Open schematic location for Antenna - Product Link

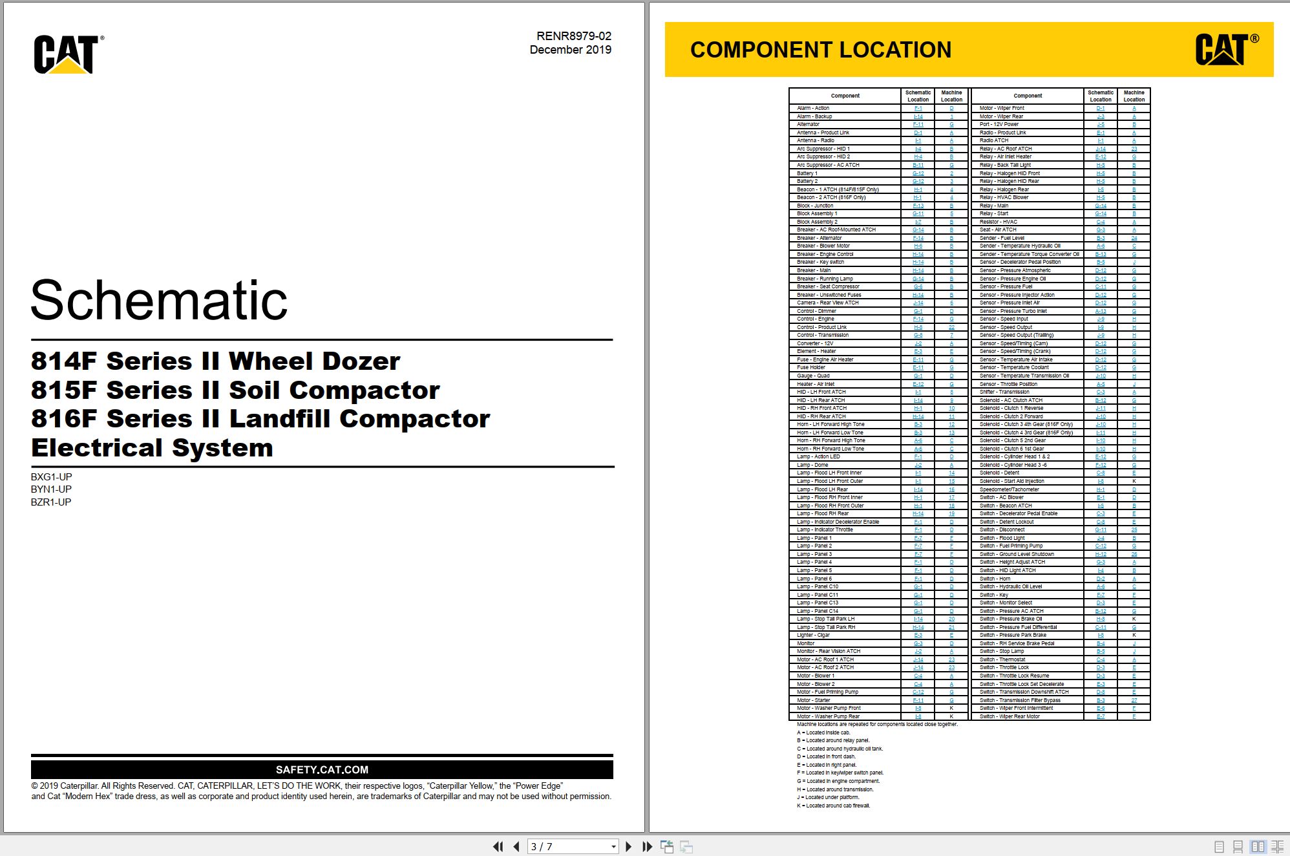coord(918,133)
